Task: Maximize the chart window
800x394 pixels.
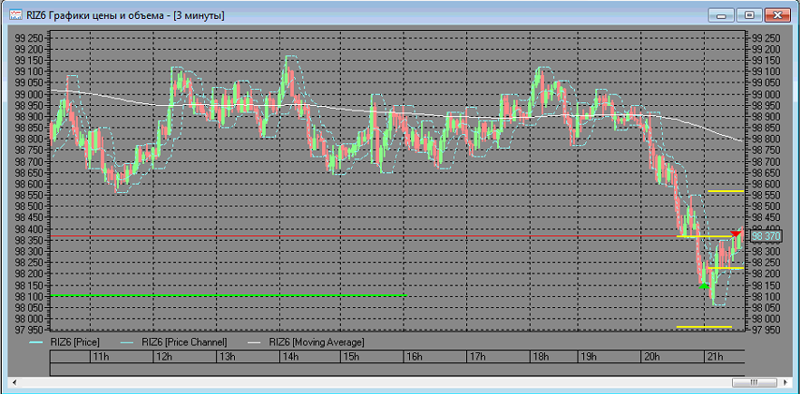Action: (x=750, y=15)
